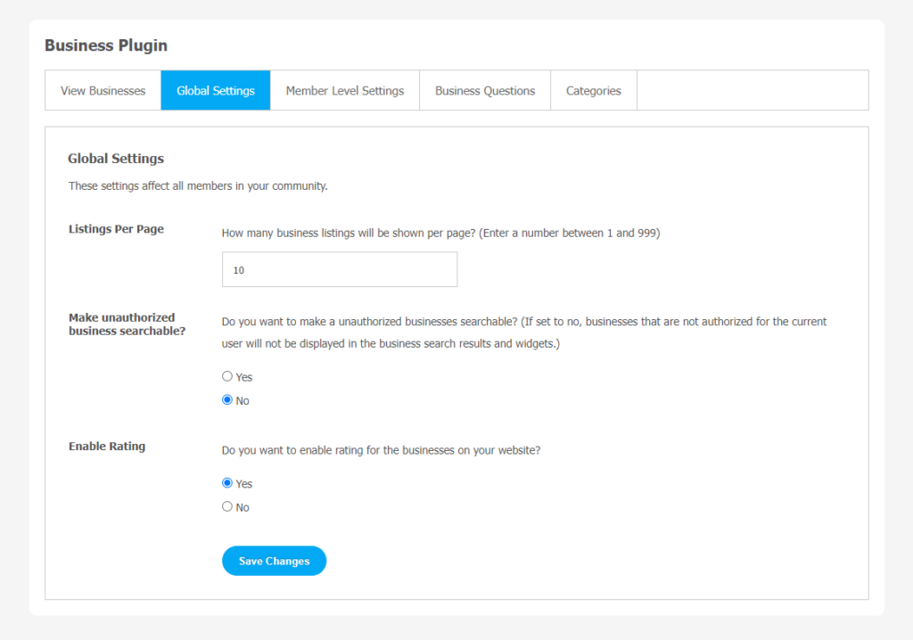Click the Save Changes button
Image resolution: width=913 pixels, height=640 pixels.
(275, 561)
